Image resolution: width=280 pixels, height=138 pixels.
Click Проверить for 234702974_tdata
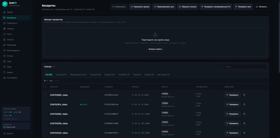(232, 105)
